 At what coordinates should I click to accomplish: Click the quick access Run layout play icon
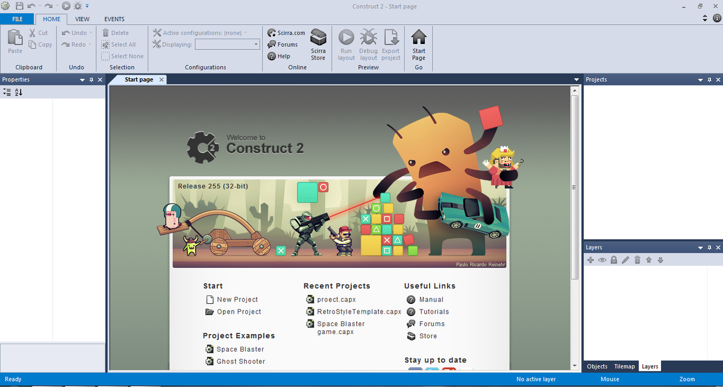(x=66, y=6)
